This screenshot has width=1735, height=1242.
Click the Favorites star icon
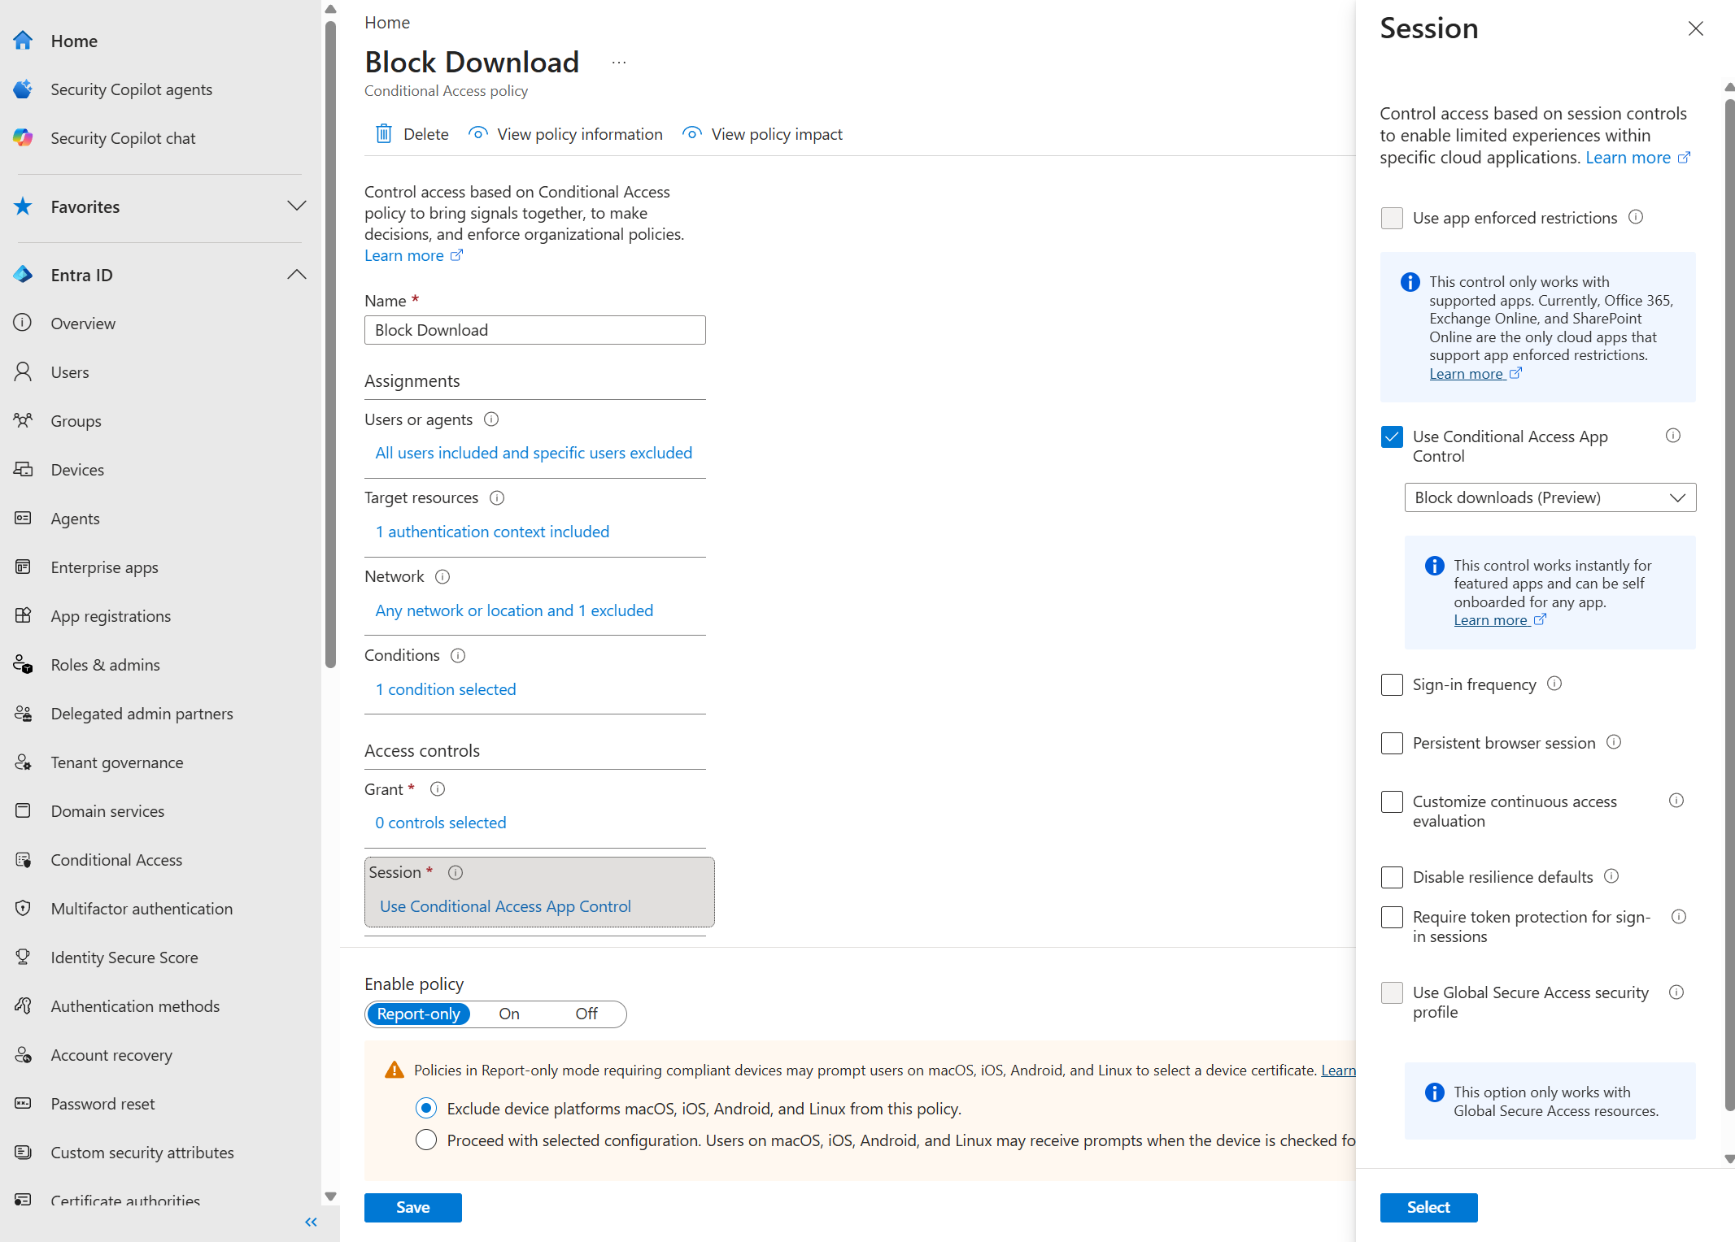(23, 206)
